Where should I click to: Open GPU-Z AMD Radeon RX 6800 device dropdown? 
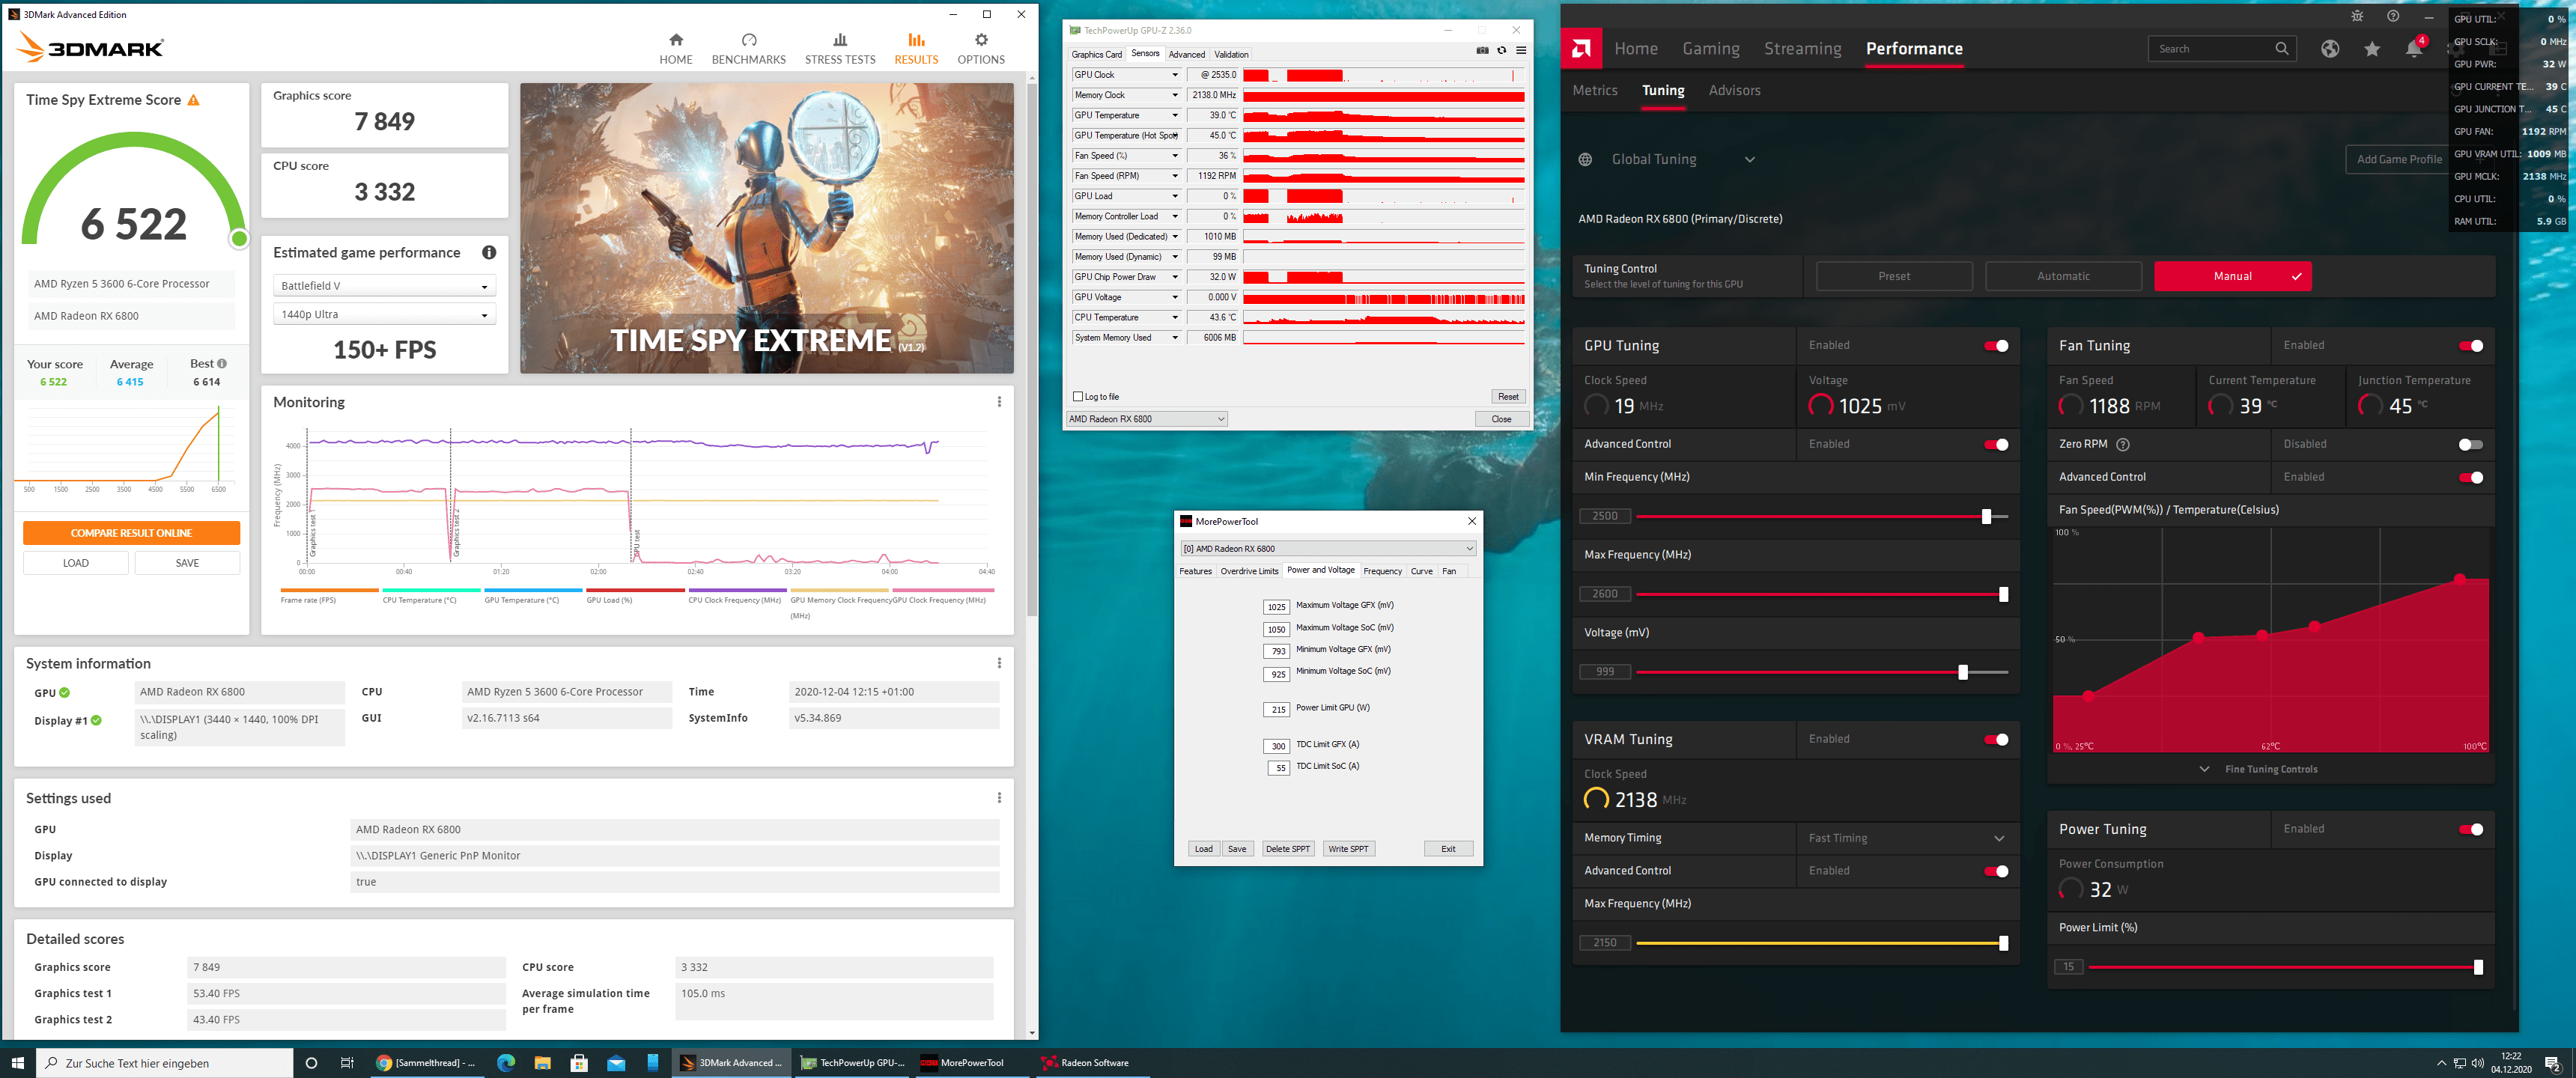[1147, 419]
